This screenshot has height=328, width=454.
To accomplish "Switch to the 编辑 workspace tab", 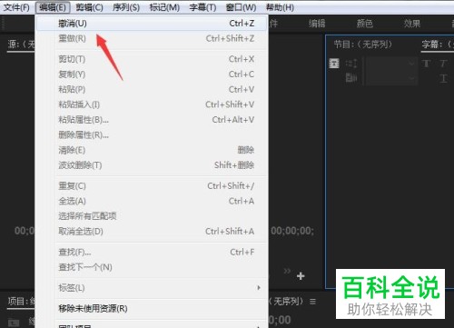I will click(x=317, y=24).
